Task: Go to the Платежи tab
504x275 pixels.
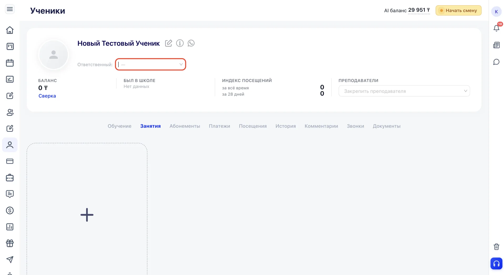Action: coord(219,126)
